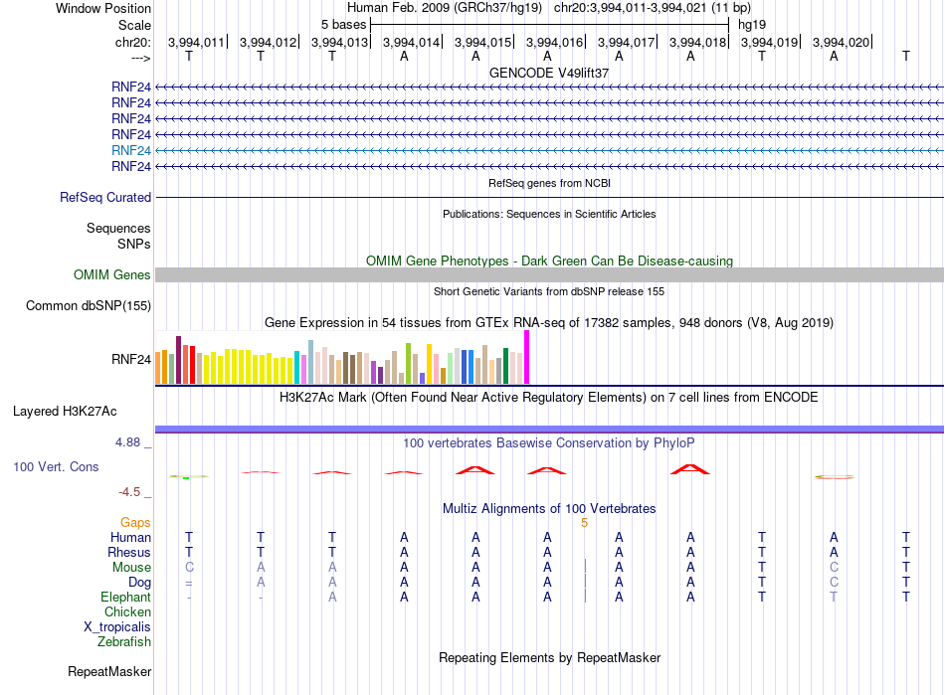The height and width of the screenshot is (695, 945).
Task: Click the Multiz Alignments of 100 Vertebrates title
Action: [x=549, y=508]
